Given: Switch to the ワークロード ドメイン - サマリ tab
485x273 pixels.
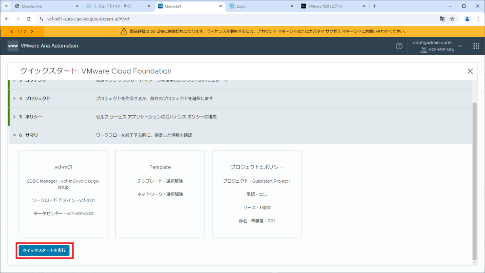Looking at the screenshot, I should 118,6.
